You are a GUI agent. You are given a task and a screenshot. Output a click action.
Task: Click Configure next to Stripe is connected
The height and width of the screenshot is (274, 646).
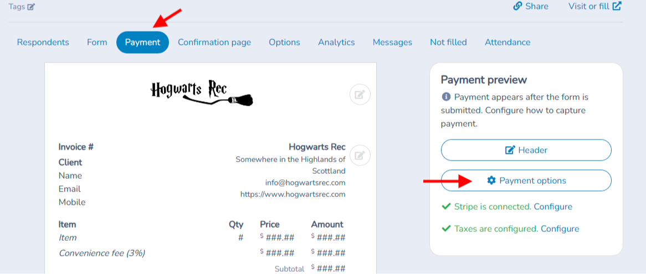(553, 206)
